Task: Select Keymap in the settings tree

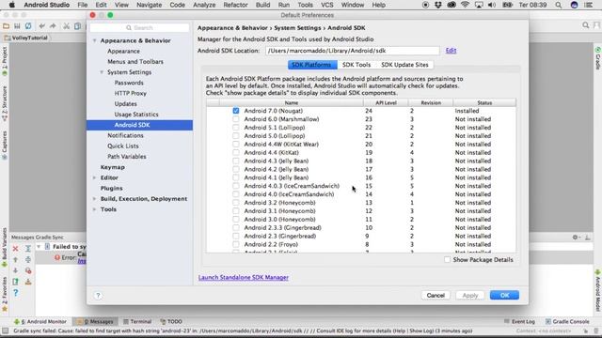Action: click(x=113, y=167)
